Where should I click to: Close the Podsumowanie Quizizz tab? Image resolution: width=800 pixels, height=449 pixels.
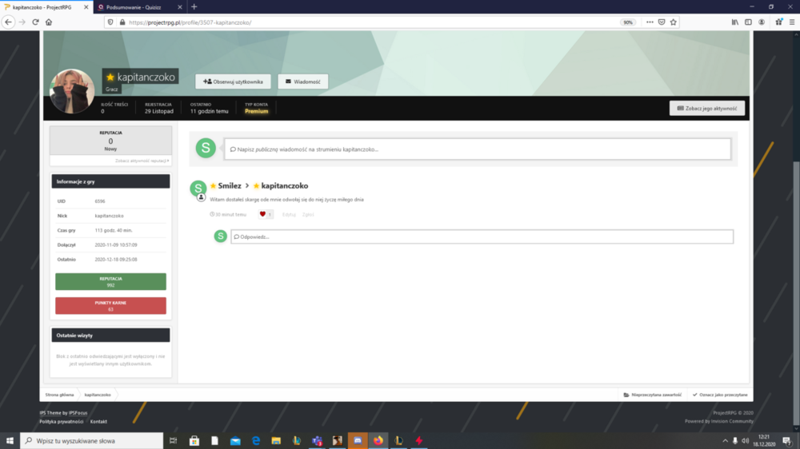coord(179,7)
